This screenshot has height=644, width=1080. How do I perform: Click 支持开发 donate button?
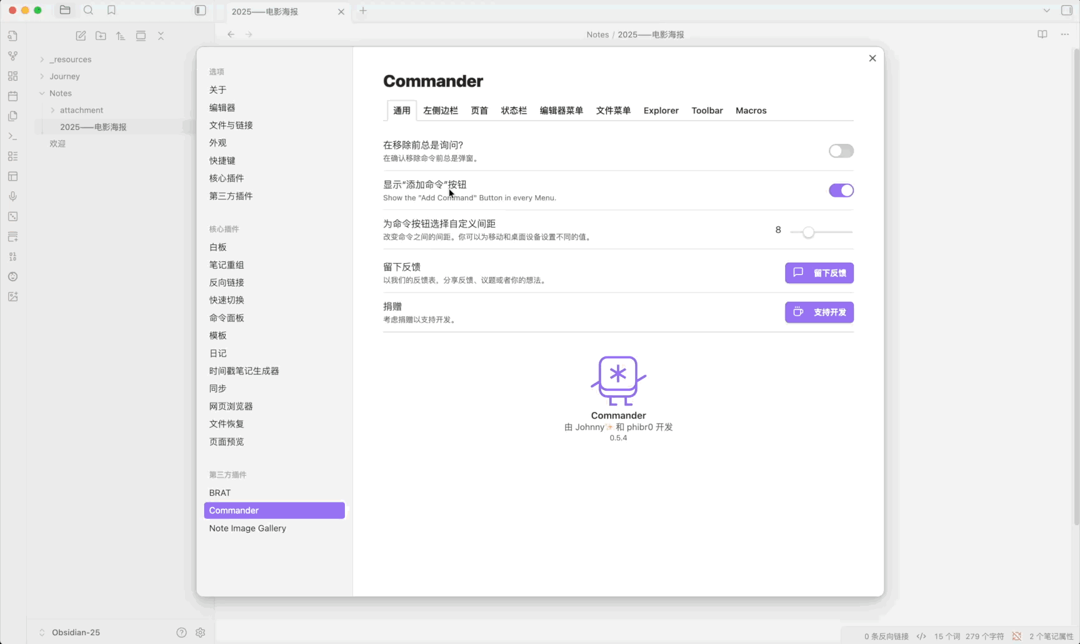[x=819, y=312]
